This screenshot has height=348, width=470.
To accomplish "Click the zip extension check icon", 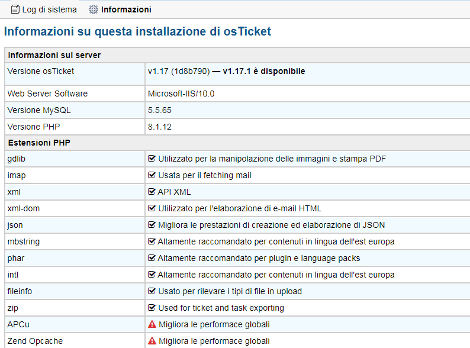I will point(152,308).
